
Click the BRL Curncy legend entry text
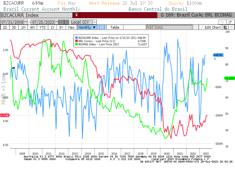pyautogui.click(x=97, y=41)
